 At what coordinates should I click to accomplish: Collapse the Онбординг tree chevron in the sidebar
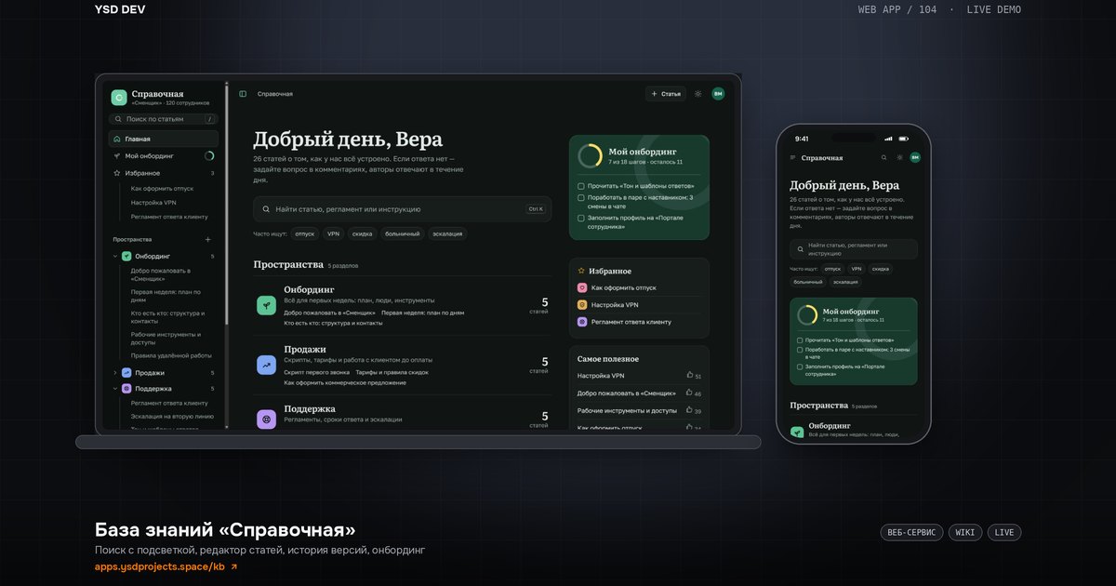(115, 256)
